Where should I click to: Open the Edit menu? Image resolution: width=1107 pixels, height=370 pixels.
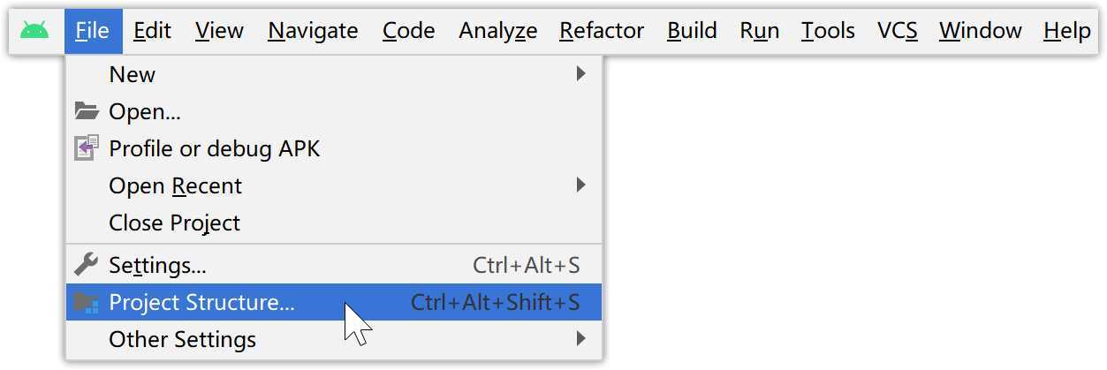[x=153, y=31]
